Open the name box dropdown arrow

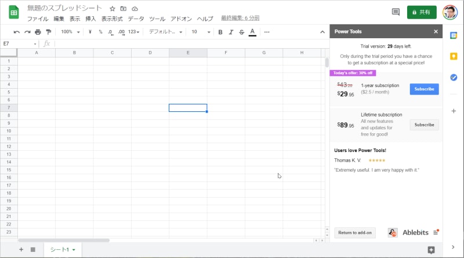(x=35, y=44)
